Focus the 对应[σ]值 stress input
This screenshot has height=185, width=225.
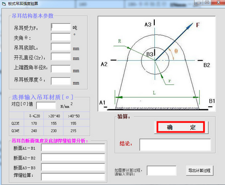click(46, 106)
